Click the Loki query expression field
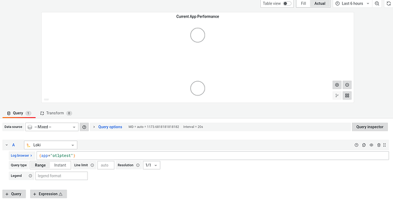The width and height of the screenshot is (393, 208). [x=212, y=156]
